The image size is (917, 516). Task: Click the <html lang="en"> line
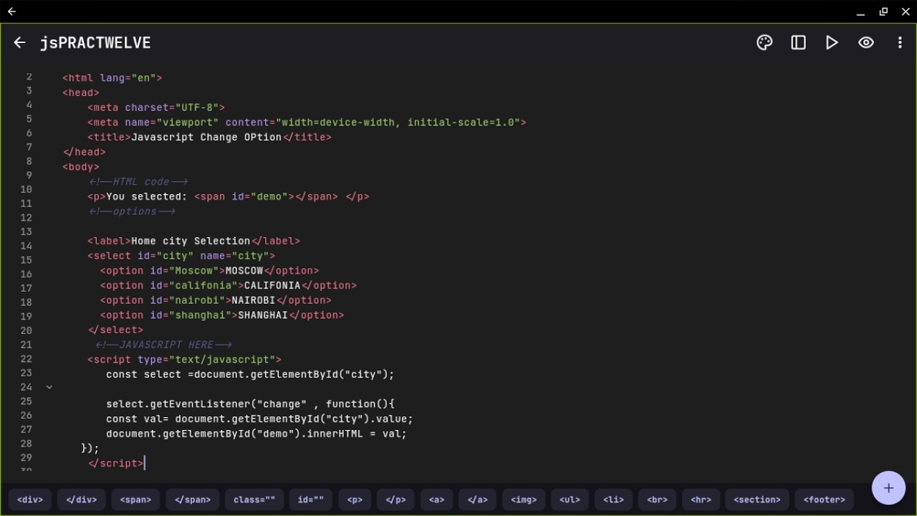click(x=112, y=78)
